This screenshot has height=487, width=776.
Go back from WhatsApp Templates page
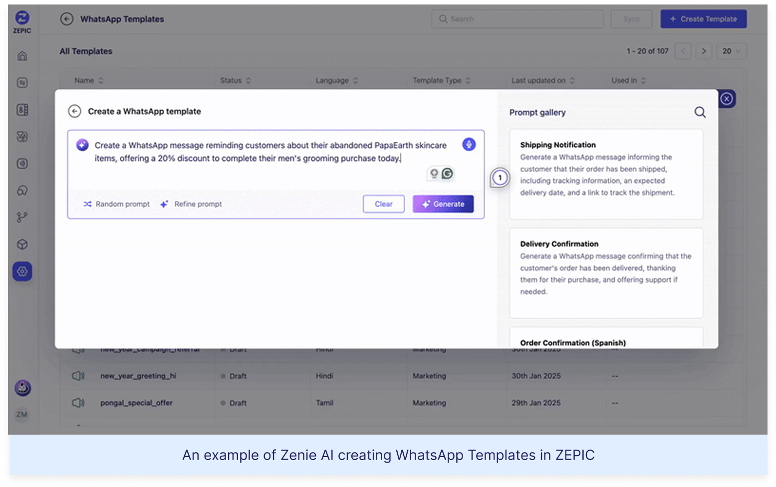(x=66, y=19)
